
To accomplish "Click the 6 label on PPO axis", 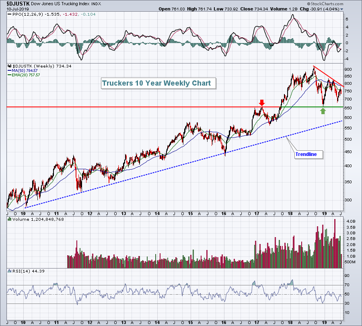I will 347,19.
